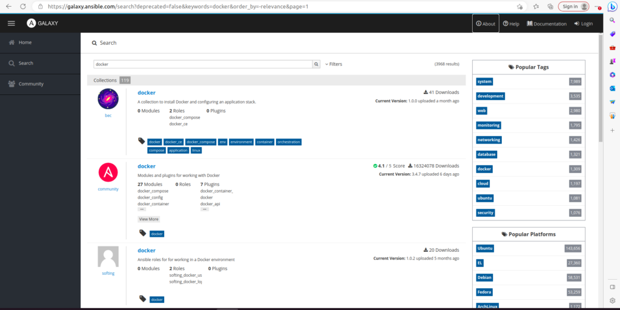Expand more modules with ellipsis under docker_container

pyautogui.click(x=142, y=209)
